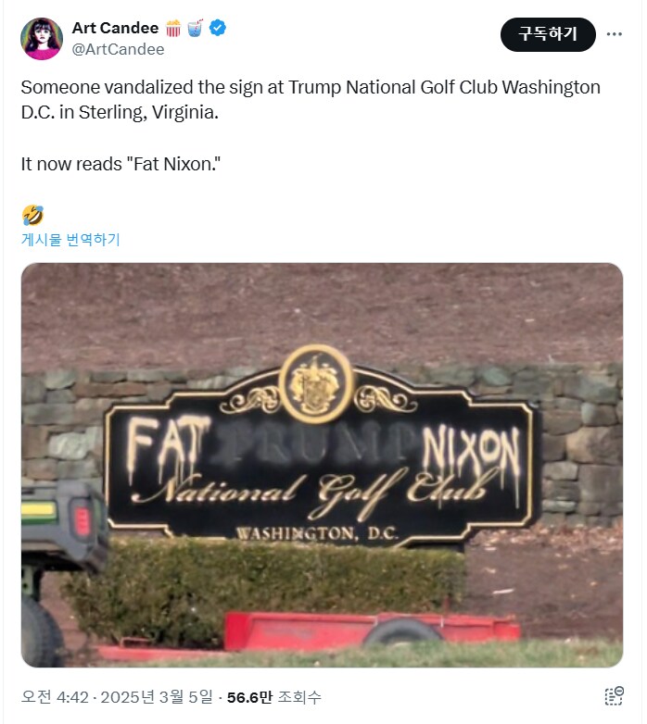
Task: Click the 구독하기 subscribe button
Action: [x=548, y=34]
